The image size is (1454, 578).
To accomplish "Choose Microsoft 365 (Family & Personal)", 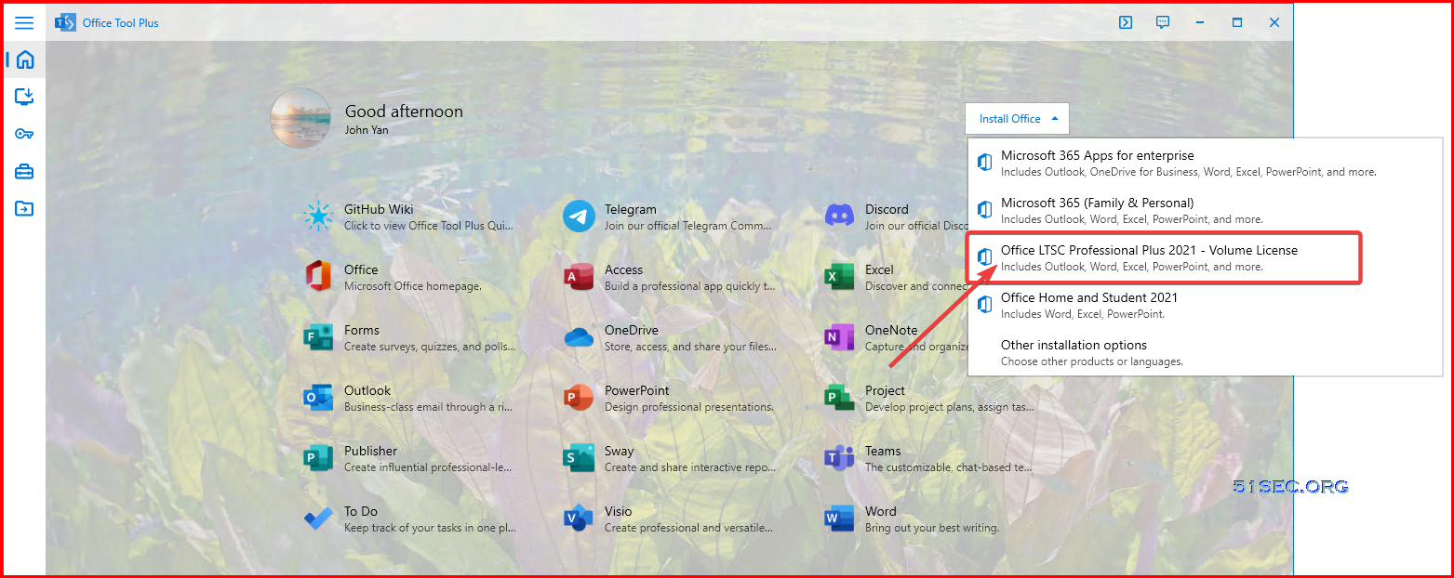I will pyautogui.click(x=1205, y=210).
